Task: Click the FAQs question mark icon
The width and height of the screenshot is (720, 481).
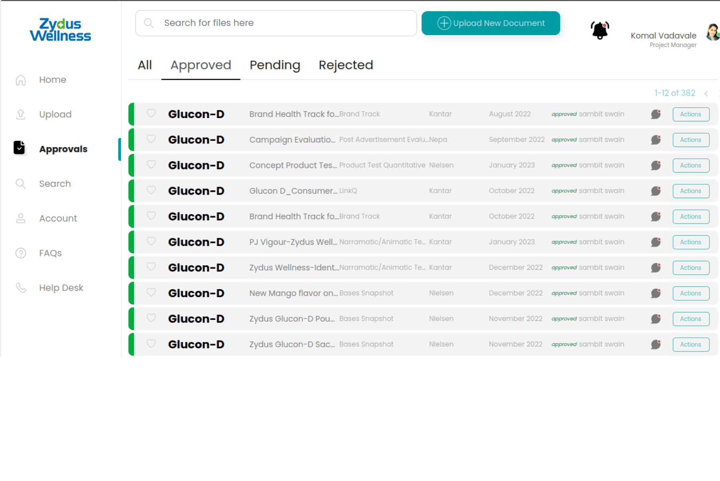Action: 21,253
